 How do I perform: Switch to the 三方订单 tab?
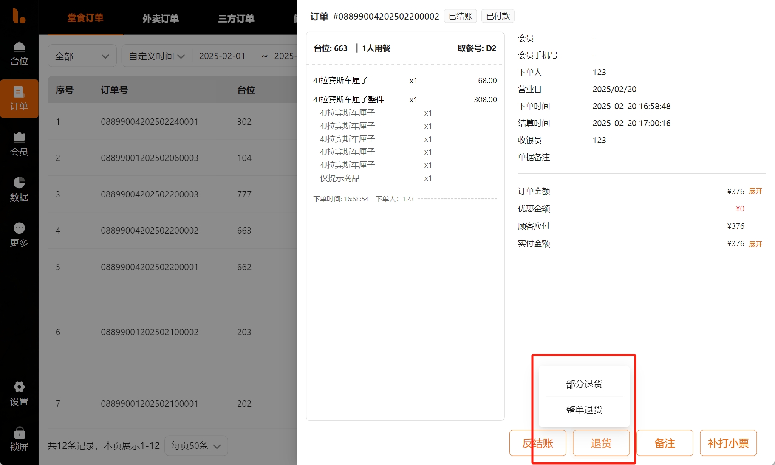click(236, 18)
